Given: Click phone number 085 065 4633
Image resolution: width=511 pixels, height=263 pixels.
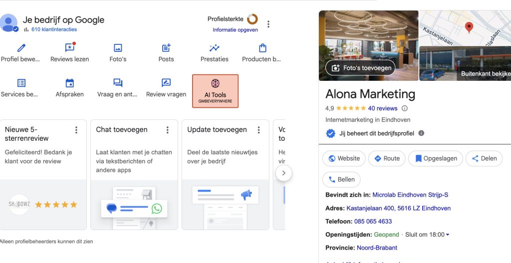Looking at the screenshot, I should [x=373, y=221].
